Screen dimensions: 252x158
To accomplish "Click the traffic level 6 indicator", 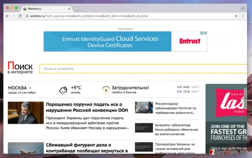I will (x=106, y=90).
